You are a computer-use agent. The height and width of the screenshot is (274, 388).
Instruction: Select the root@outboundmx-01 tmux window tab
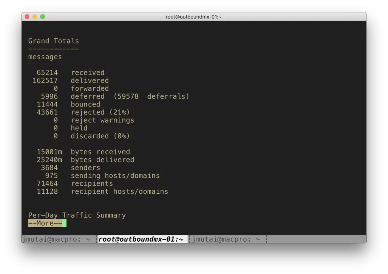pyautogui.click(x=141, y=239)
